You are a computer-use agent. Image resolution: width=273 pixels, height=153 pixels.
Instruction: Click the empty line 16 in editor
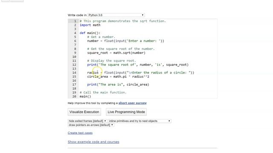coord(148,80)
